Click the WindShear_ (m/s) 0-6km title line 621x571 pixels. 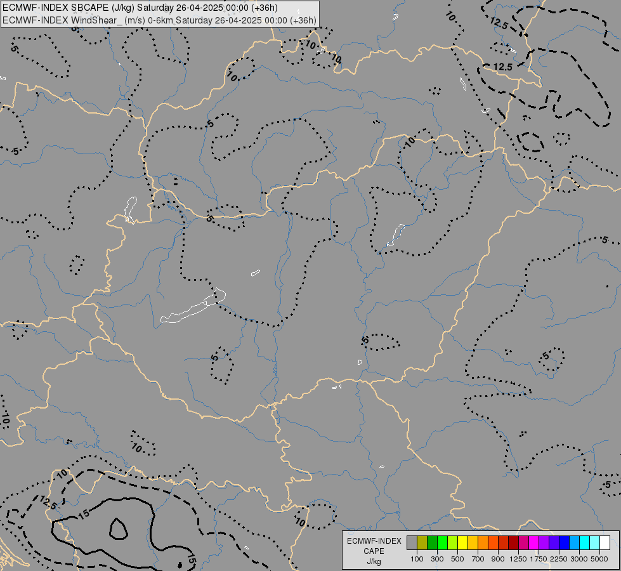[159, 20]
